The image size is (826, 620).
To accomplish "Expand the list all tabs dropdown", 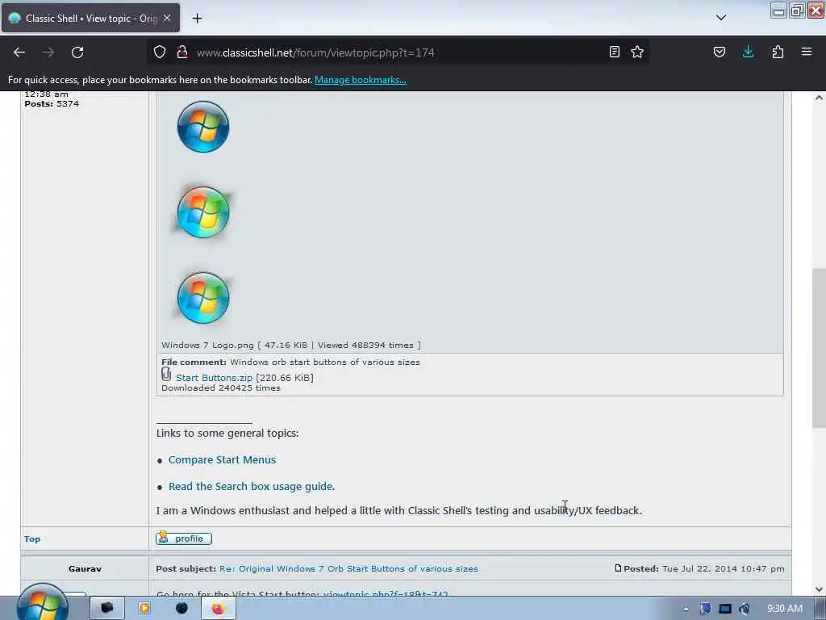I will click(721, 18).
